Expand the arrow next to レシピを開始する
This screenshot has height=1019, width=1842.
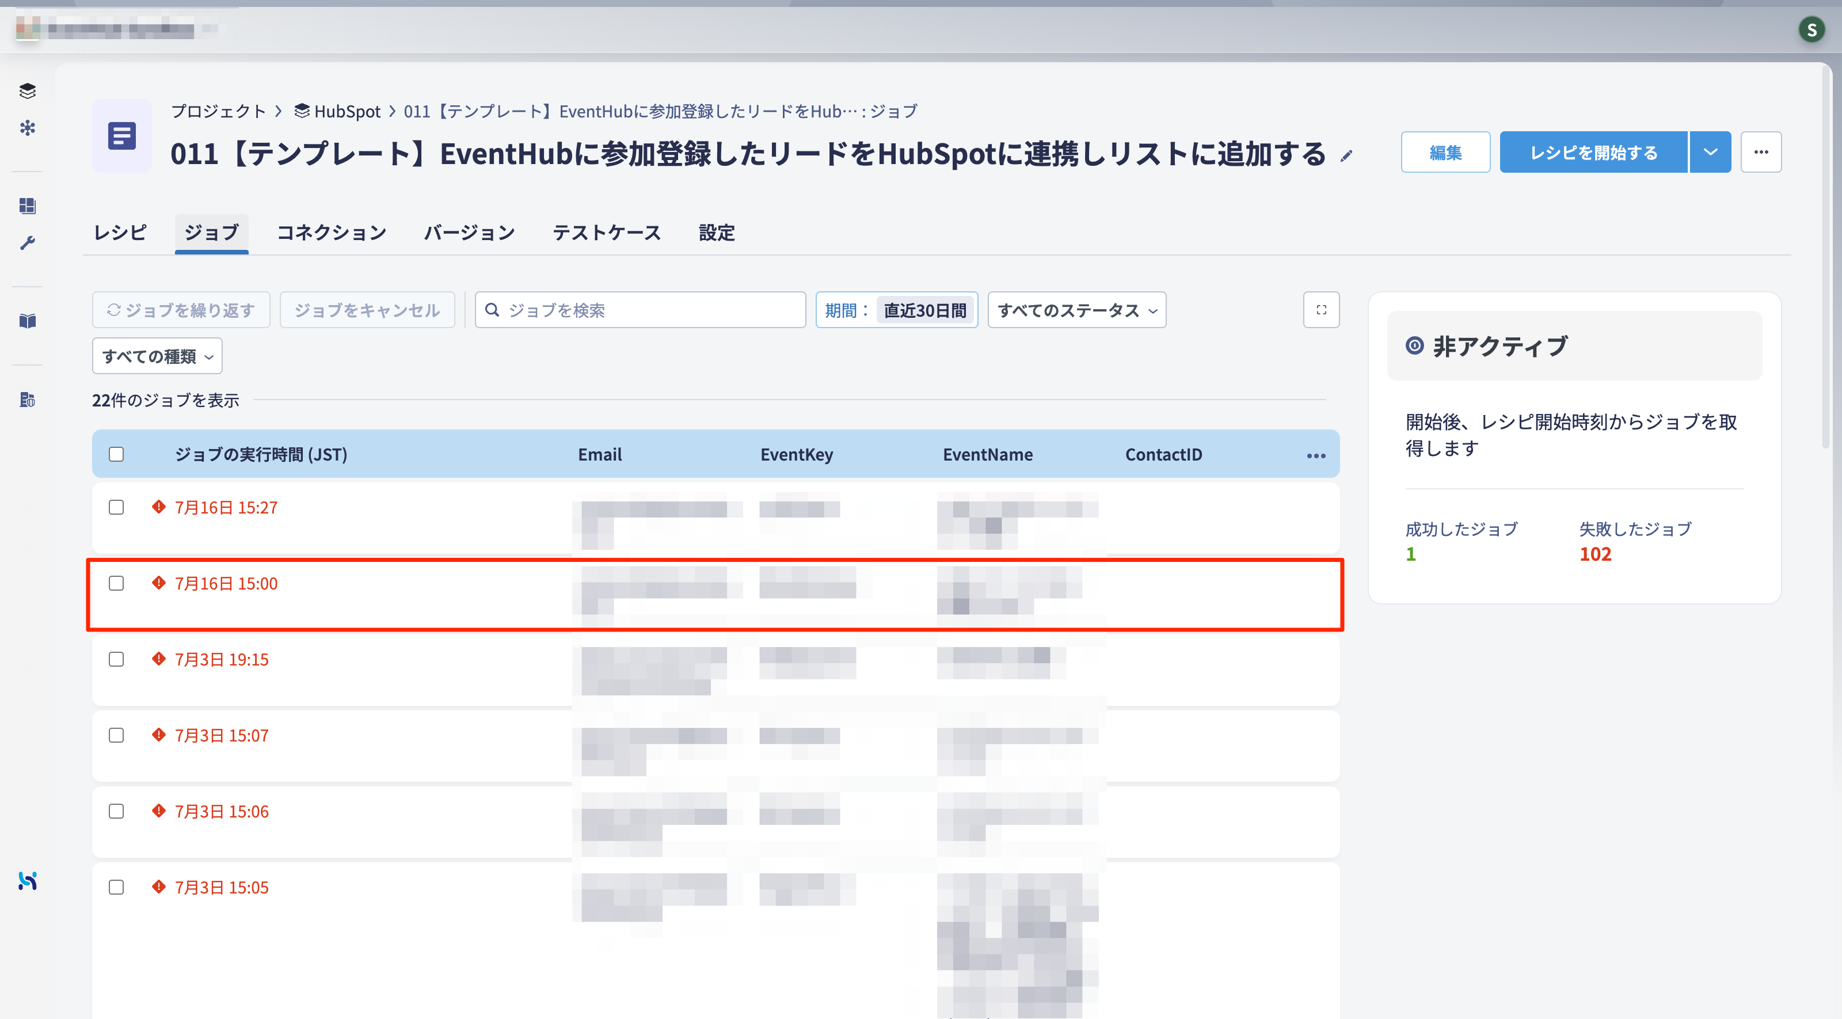pos(1710,151)
